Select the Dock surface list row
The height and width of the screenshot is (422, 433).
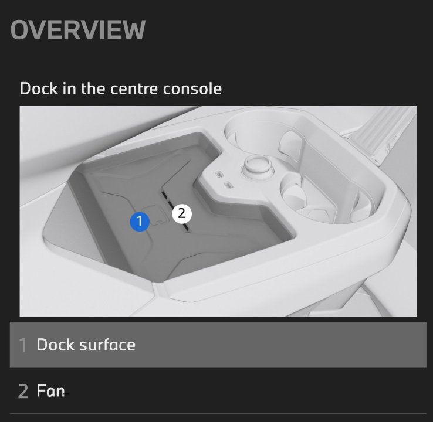[x=218, y=345]
